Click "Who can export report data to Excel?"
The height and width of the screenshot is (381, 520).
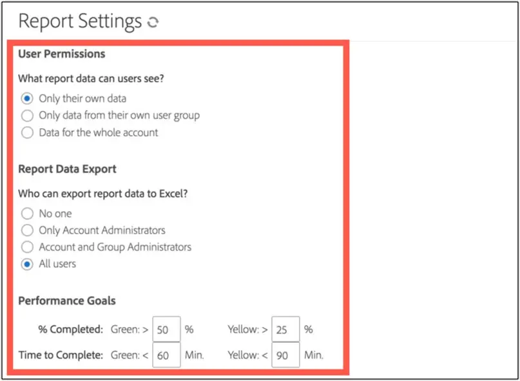click(x=103, y=194)
